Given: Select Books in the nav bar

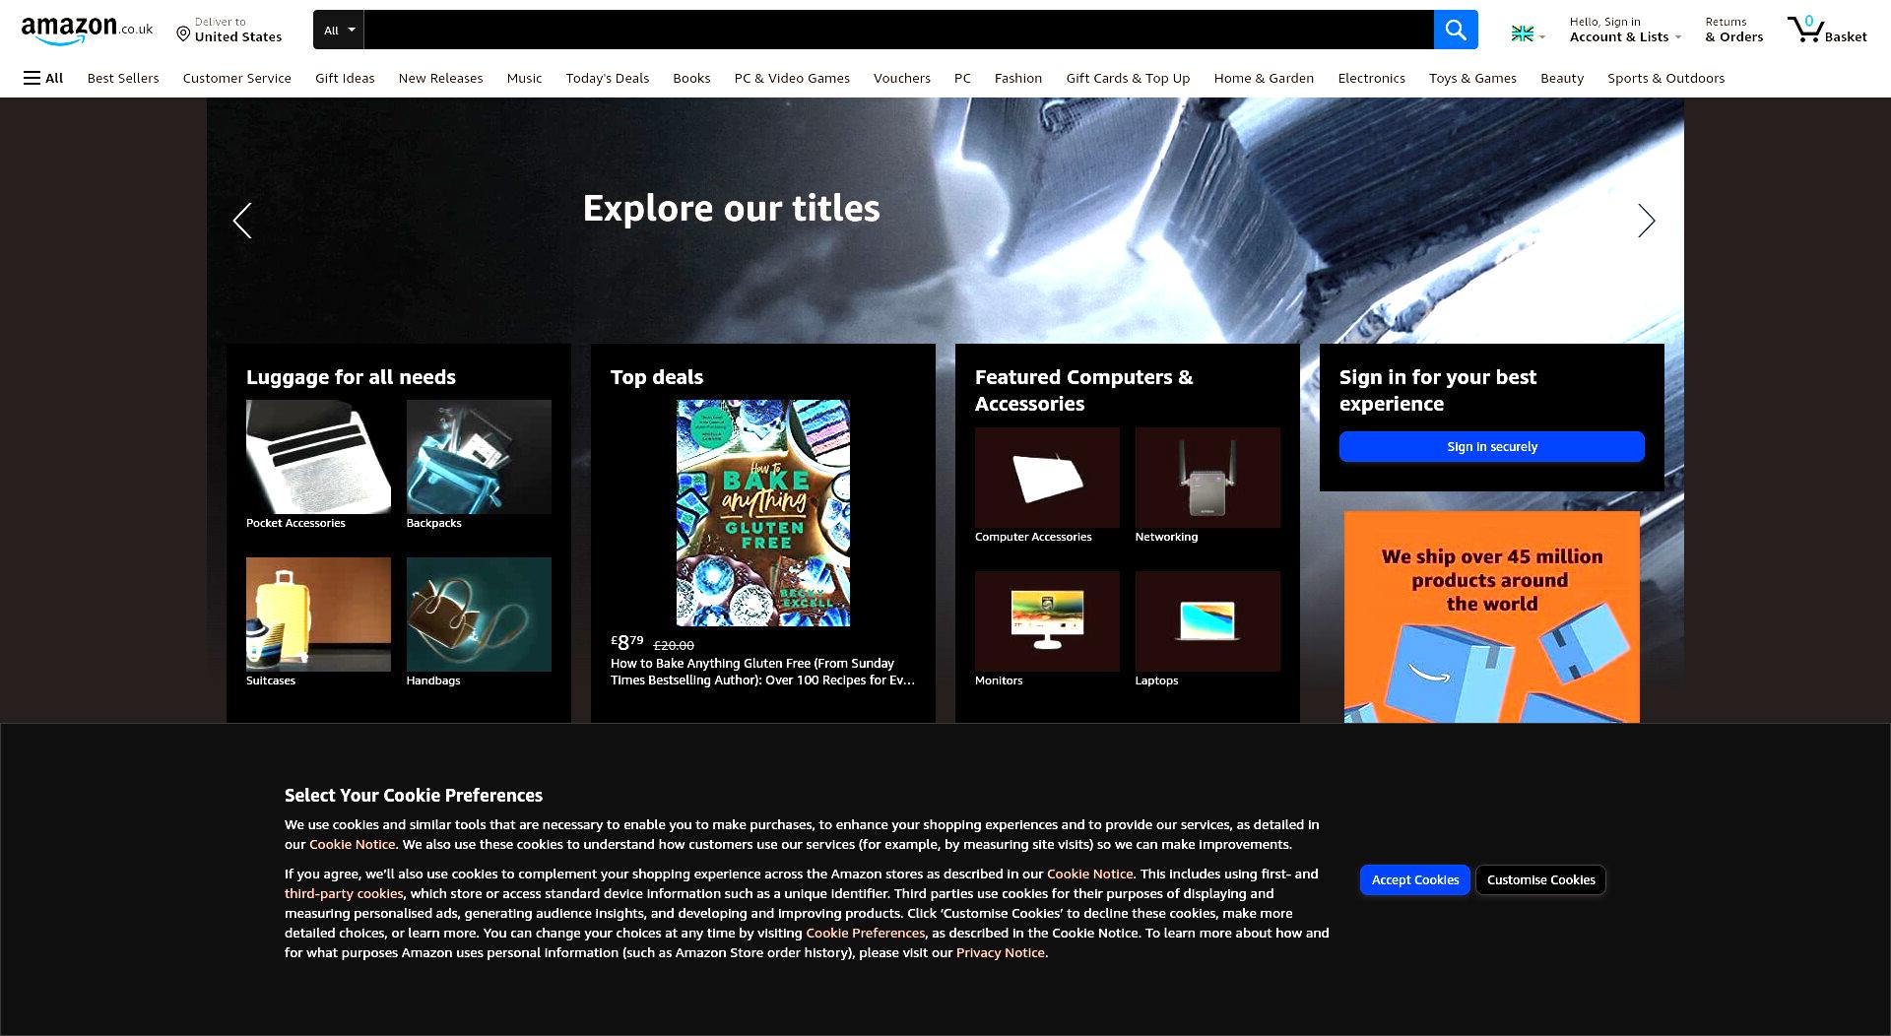Looking at the screenshot, I should tap(691, 78).
